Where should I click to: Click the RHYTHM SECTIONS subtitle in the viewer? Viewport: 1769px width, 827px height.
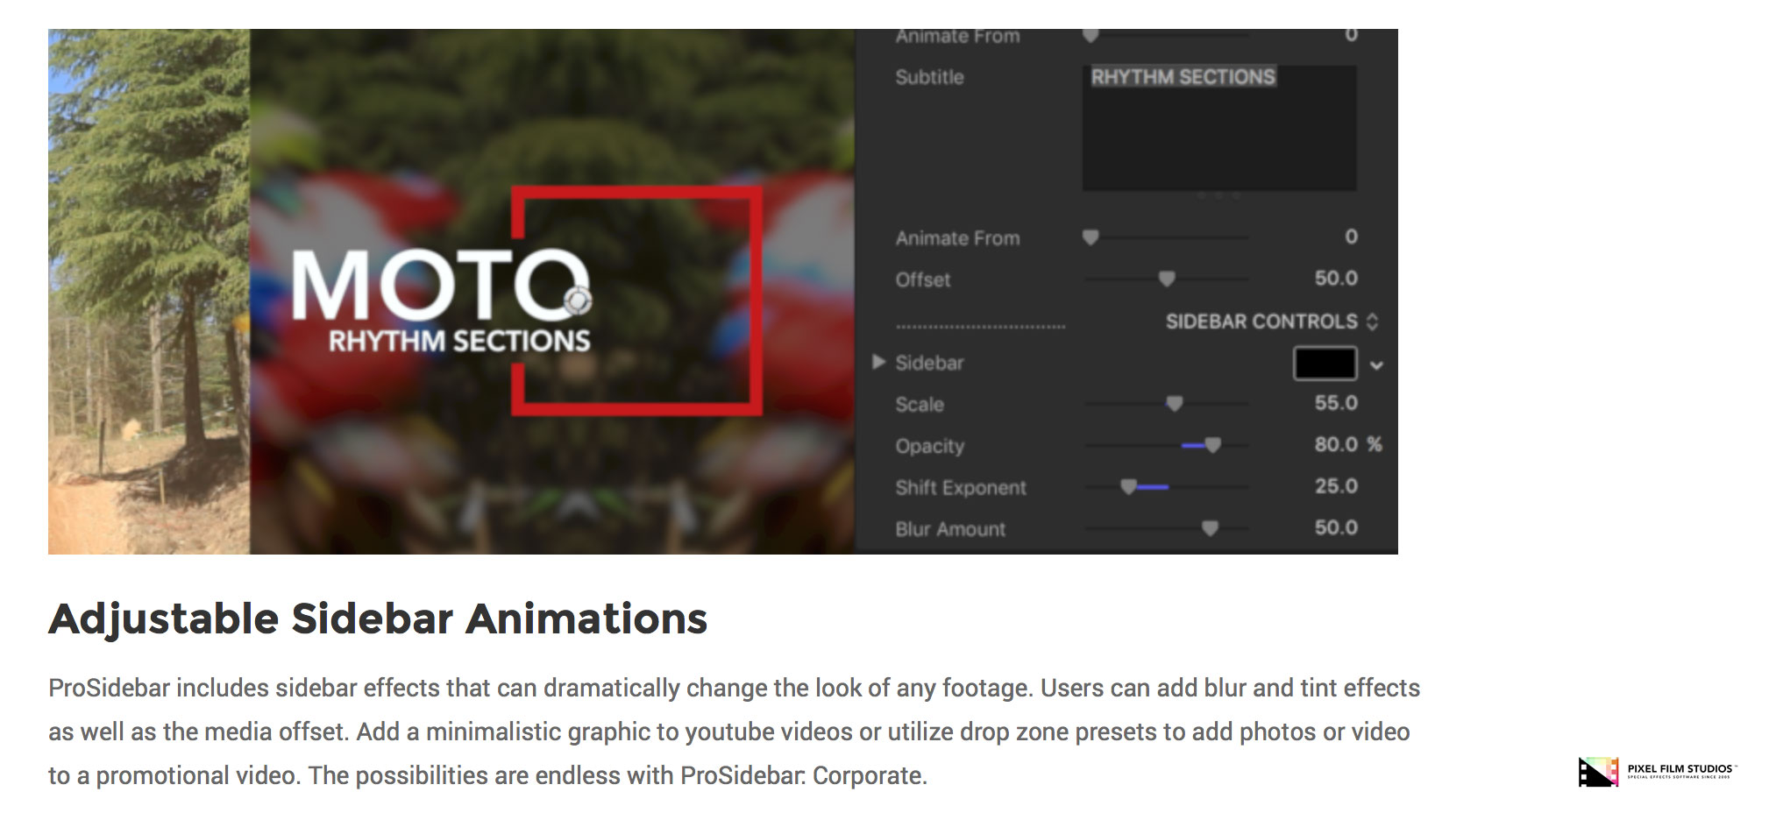point(459,341)
